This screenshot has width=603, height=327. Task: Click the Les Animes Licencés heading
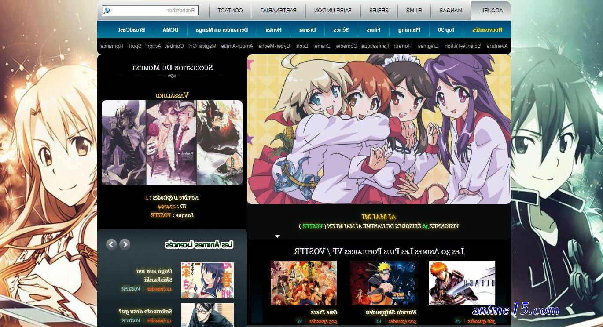(199, 245)
